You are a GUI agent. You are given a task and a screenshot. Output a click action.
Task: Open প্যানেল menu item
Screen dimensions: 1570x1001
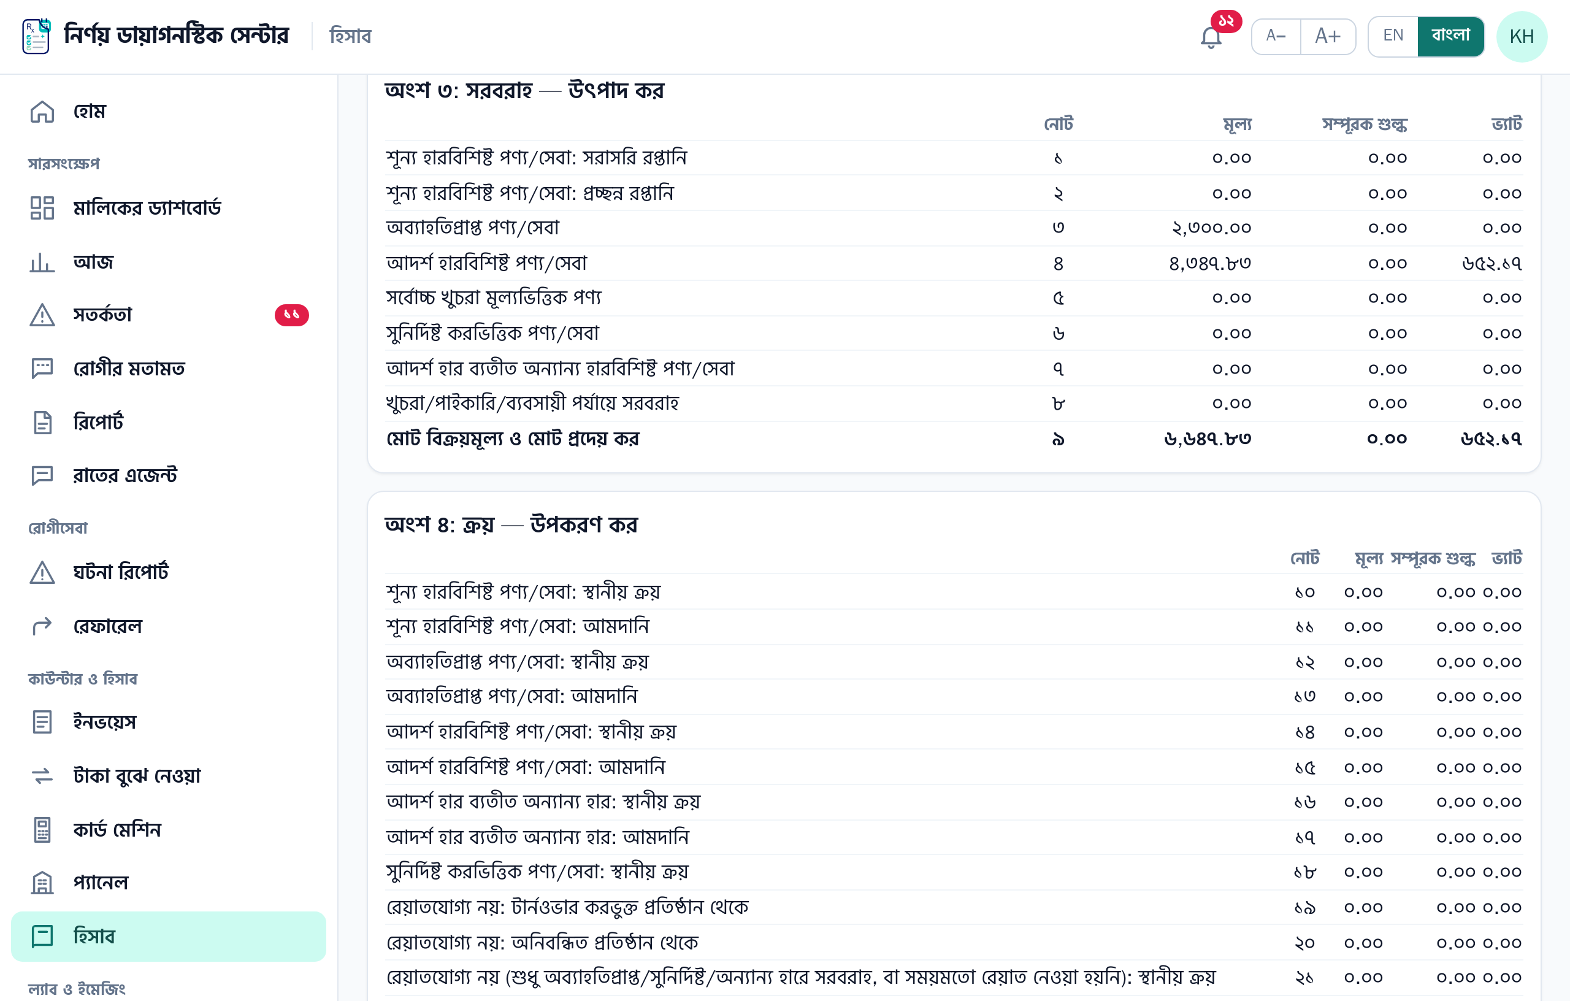tap(169, 882)
